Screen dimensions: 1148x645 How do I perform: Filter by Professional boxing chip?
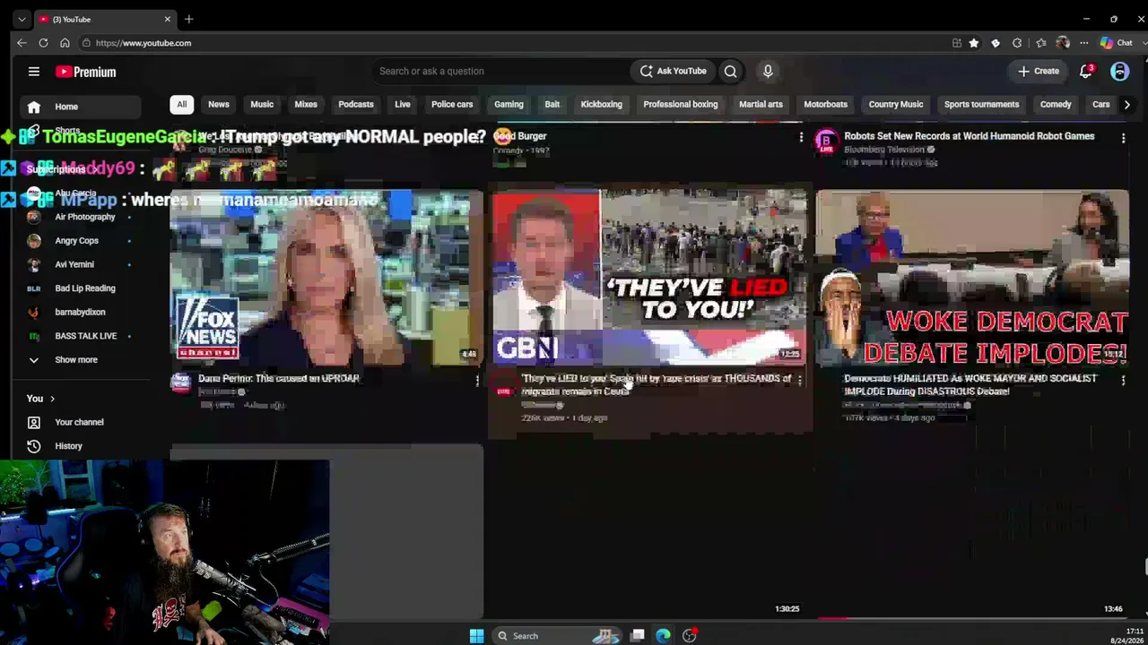click(681, 105)
